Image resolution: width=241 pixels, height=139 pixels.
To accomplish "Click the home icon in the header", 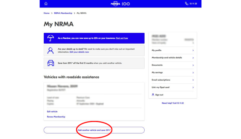I will pyautogui.click(x=46, y=3).
